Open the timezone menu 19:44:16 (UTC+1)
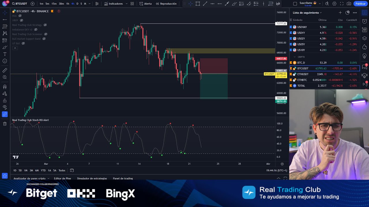 coord(276,170)
